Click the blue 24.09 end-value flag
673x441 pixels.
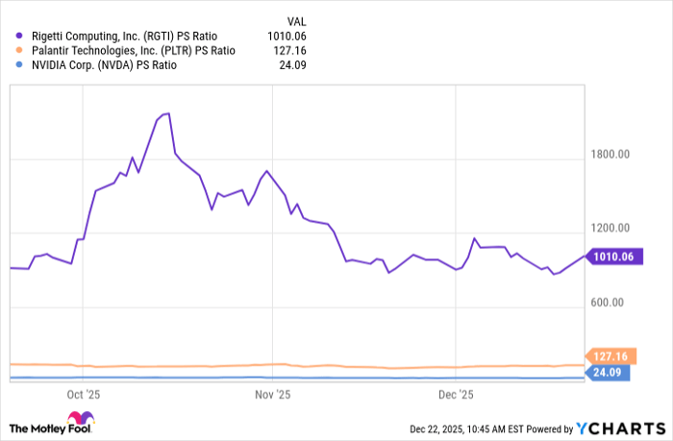click(608, 373)
